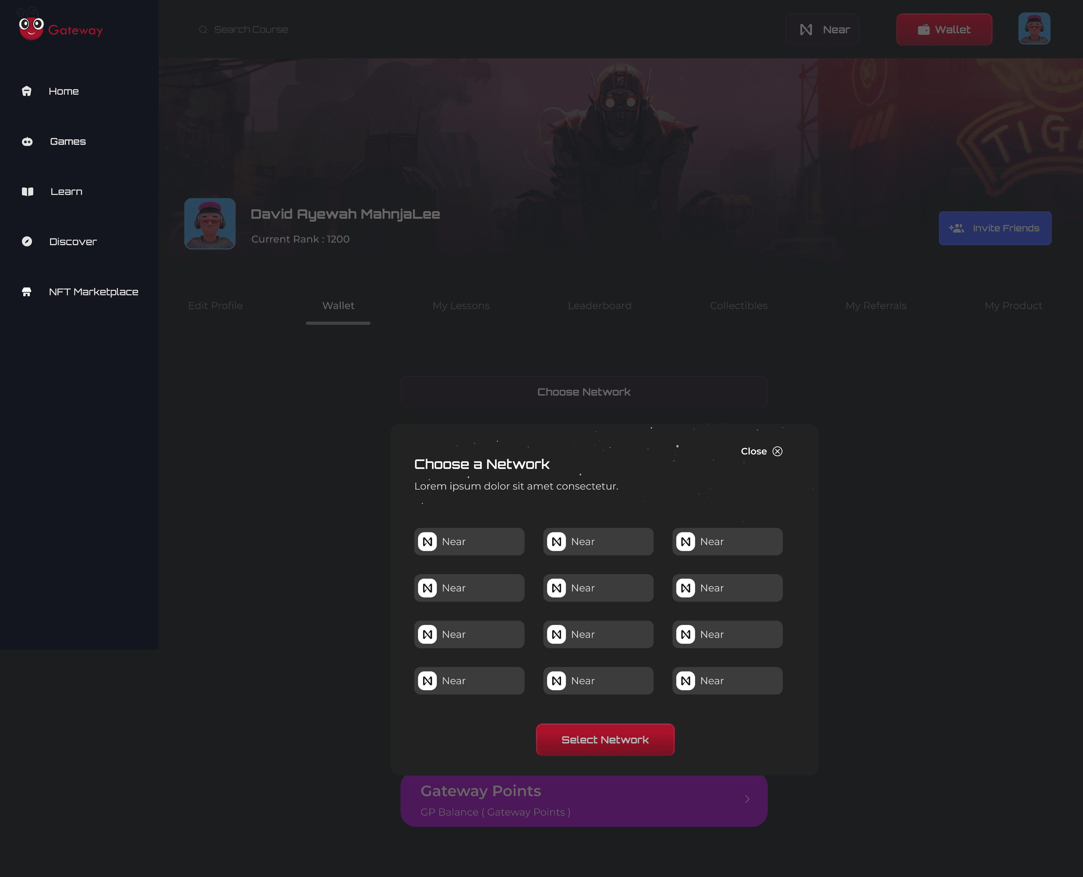The width and height of the screenshot is (1083, 877).
Task: Open Games via the gamepad icon
Action: click(27, 141)
